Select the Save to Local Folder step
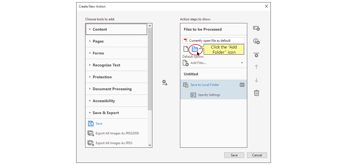 tap(205, 85)
